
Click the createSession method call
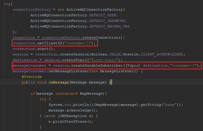[x=74, y=54]
